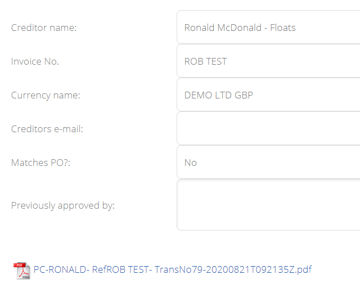360x297 pixels.
Task: Click the Adobe PDF file icon
Action: coord(22,271)
